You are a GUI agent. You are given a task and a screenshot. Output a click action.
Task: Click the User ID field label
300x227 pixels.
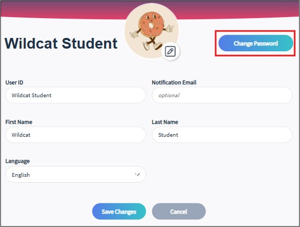pos(14,82)
